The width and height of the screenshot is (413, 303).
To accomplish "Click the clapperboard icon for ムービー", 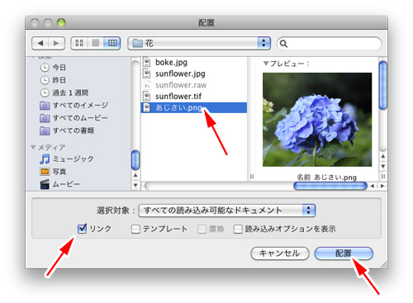I will tap(45, 184).
